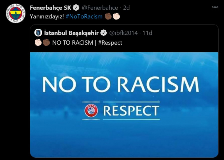Click the light-skin raised fist emoji in tweet

(116, 16)
